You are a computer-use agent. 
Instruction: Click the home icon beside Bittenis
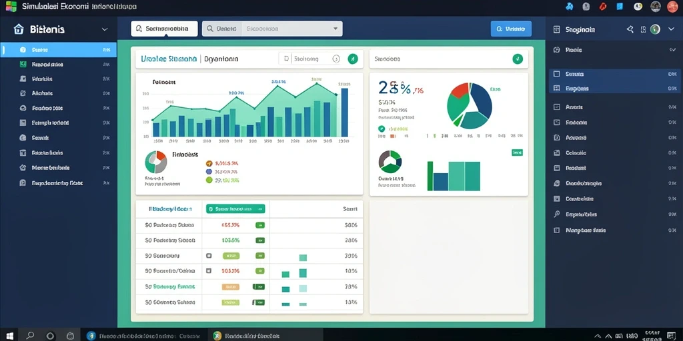click(x=18, y=29)
